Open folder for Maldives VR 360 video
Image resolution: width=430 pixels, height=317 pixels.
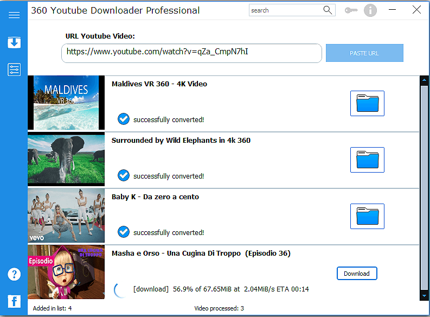tap(367, 103)
